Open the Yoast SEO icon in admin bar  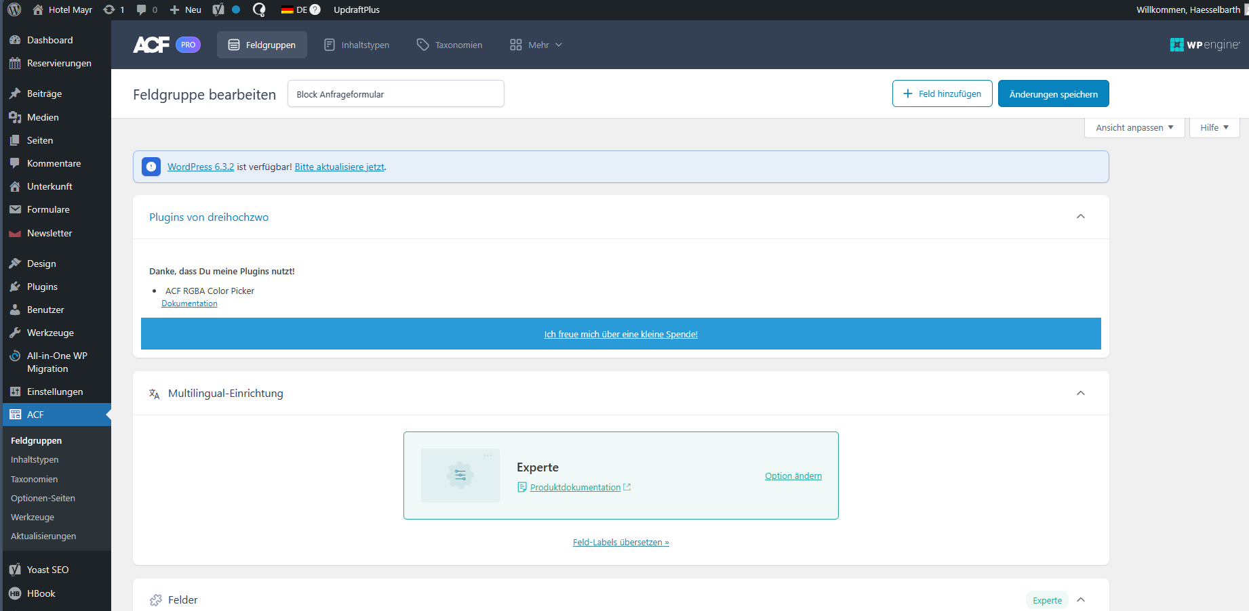(x=218, y=9)
